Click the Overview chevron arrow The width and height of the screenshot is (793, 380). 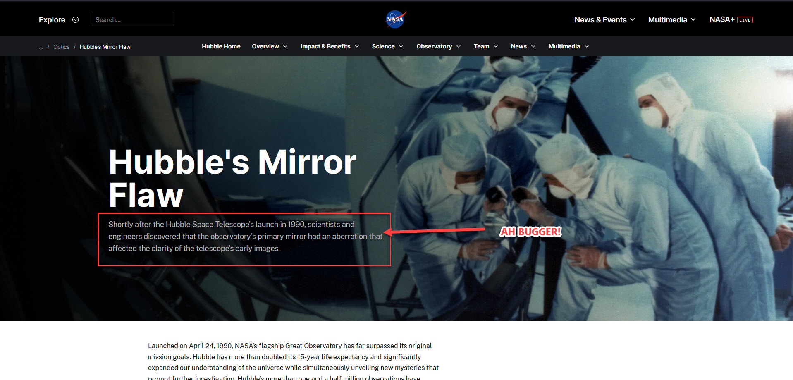(285, 46)
